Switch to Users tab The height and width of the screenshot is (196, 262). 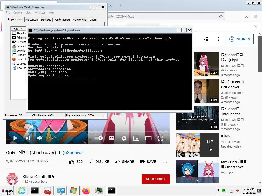click(93, 20)
